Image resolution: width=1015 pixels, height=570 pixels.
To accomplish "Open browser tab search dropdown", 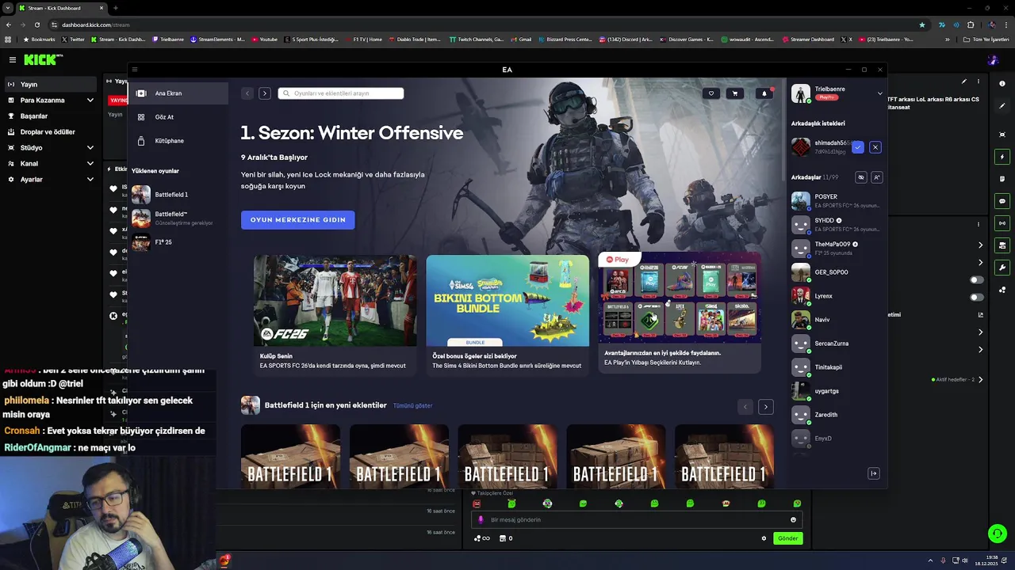I will point(7,8).
